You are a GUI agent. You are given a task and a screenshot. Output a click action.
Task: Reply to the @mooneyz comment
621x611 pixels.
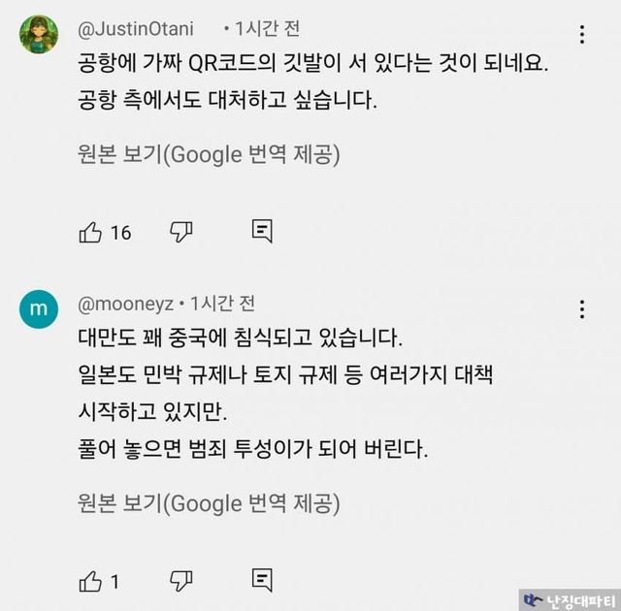click(x=262, y=580)
